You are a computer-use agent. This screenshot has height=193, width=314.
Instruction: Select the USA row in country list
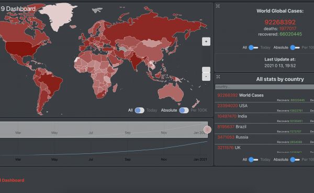[264, 108]
